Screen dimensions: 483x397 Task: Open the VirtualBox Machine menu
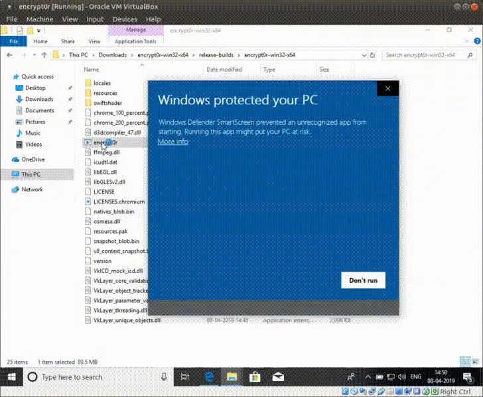coord(40,19)
